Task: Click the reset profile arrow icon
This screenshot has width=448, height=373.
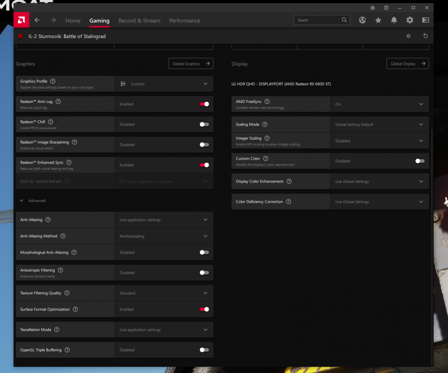Action: tap(425, 36)
